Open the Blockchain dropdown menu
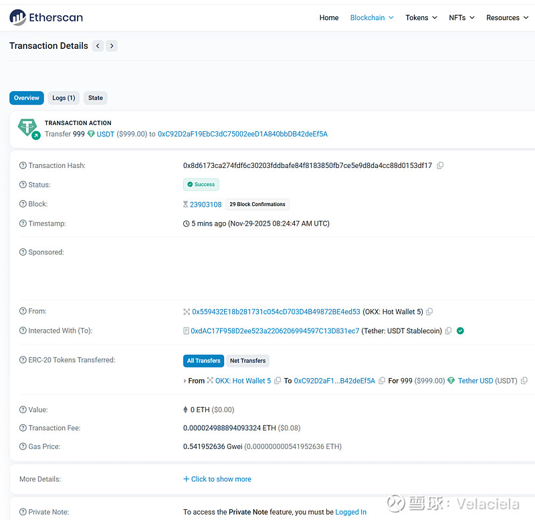This screenshot has width=535, height=520. click(x=372, y=18)
